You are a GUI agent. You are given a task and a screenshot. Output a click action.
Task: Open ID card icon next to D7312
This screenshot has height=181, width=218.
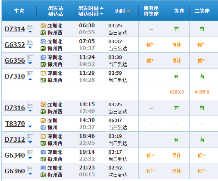pos(30,137)
